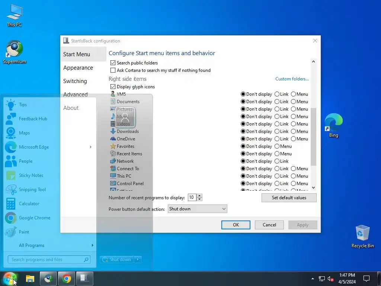Screen dimensions: 381x286
Task: Open network status tray icon
Action: click(x=322, y=279)
